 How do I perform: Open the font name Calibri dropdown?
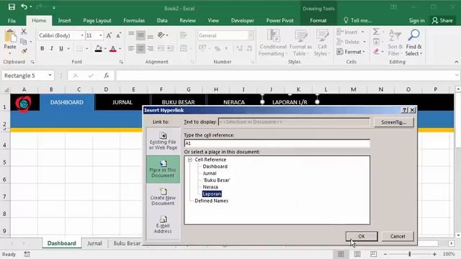(82, 35)
